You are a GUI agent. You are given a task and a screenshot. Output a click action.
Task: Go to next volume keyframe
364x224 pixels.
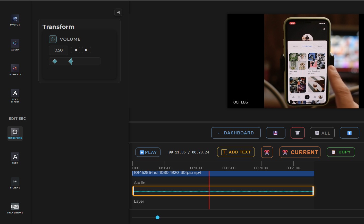(87, 50)
